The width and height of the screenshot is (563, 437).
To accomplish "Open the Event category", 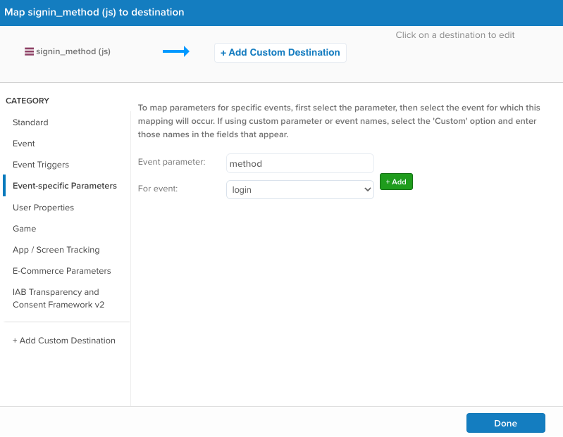I will (x=24, y=144).
